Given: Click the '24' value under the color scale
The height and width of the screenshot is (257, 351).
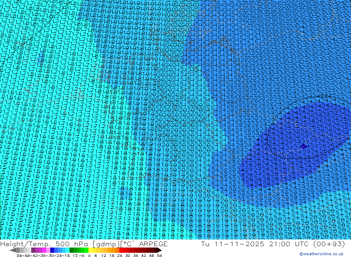Looking at the screenshot, I should coord(120,256).
